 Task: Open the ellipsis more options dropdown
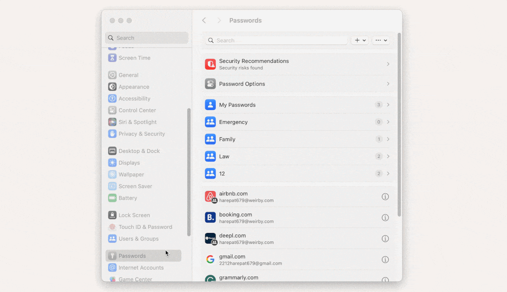[381, 40]
